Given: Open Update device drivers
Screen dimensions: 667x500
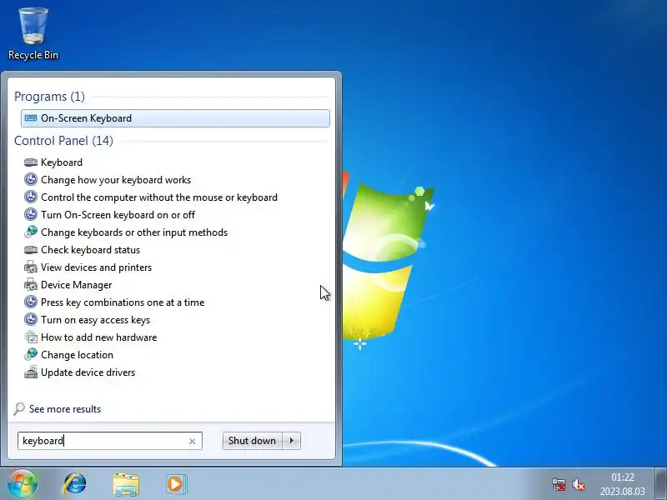Looking at the screenshot, I should 88,372.
